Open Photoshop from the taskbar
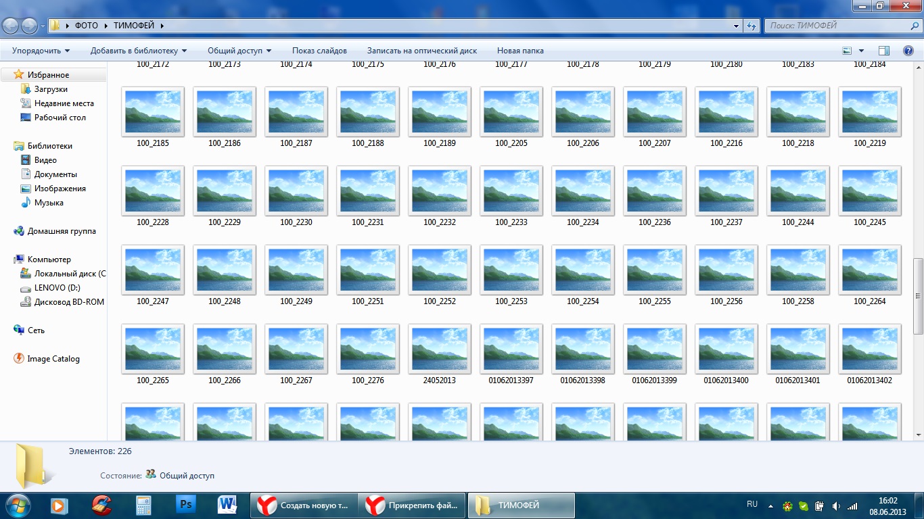 [185, 505]
